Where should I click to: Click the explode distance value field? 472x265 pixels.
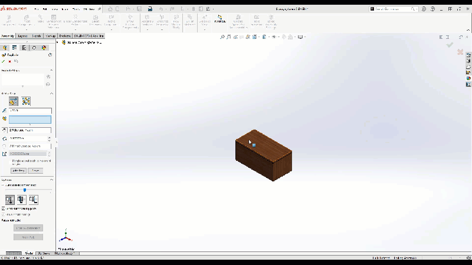(28, 138)
